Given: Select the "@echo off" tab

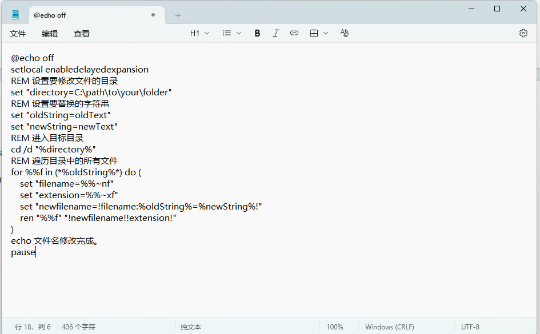Looking at the screenshot, I should (97, 15).
